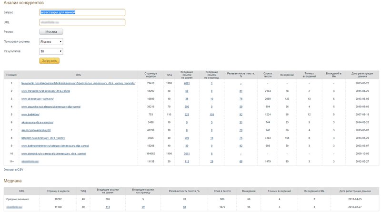Click the URL input field

tap(82, 22)
